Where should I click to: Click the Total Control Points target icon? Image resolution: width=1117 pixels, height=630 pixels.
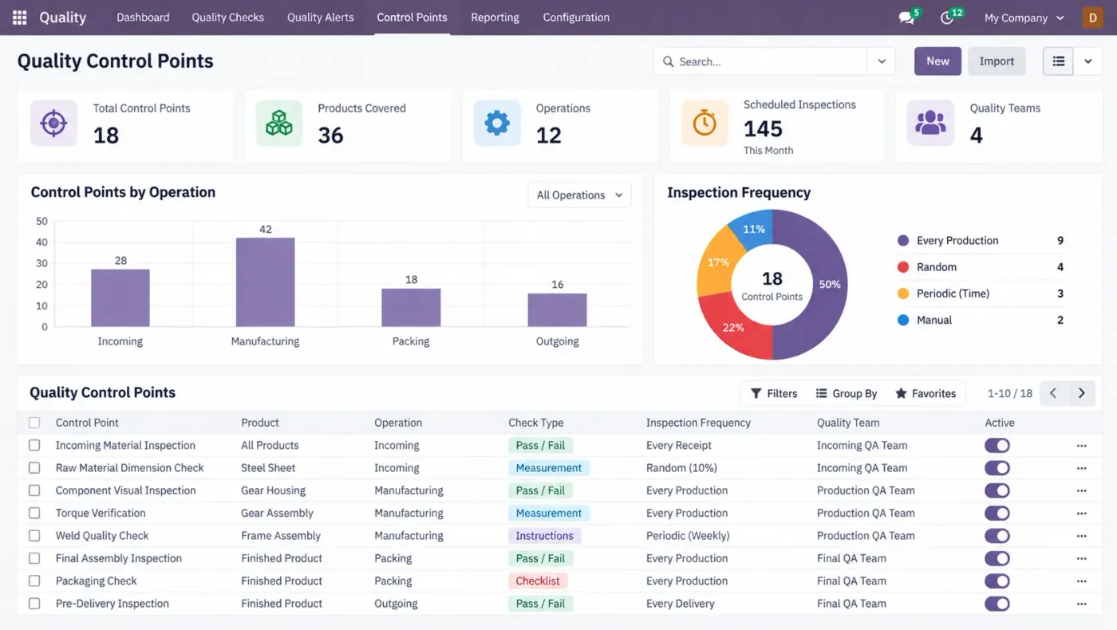[x=53, y=124]
